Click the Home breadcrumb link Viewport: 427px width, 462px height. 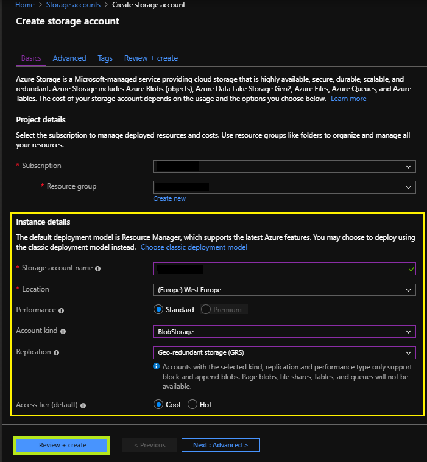click(x=25, y=5)
